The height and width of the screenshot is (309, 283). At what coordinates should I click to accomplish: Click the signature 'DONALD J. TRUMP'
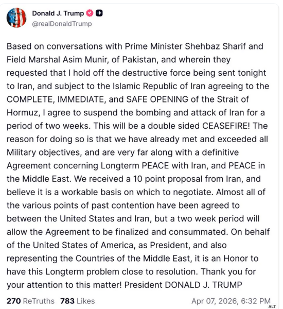point(203,285)
